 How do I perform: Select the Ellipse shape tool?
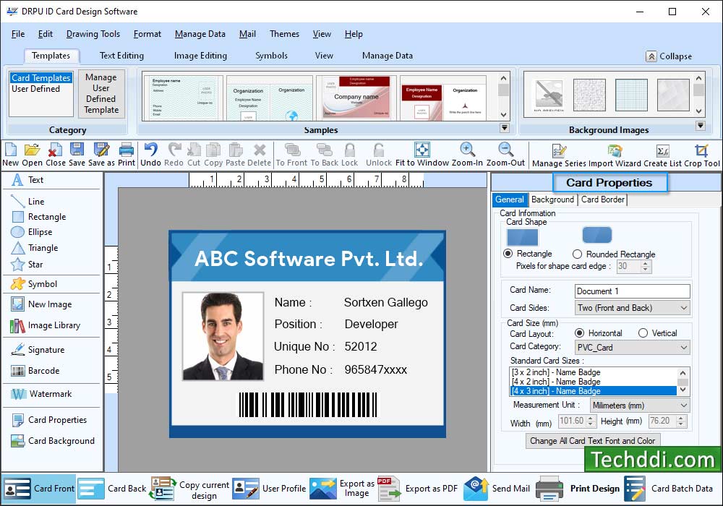click(31, 232)
